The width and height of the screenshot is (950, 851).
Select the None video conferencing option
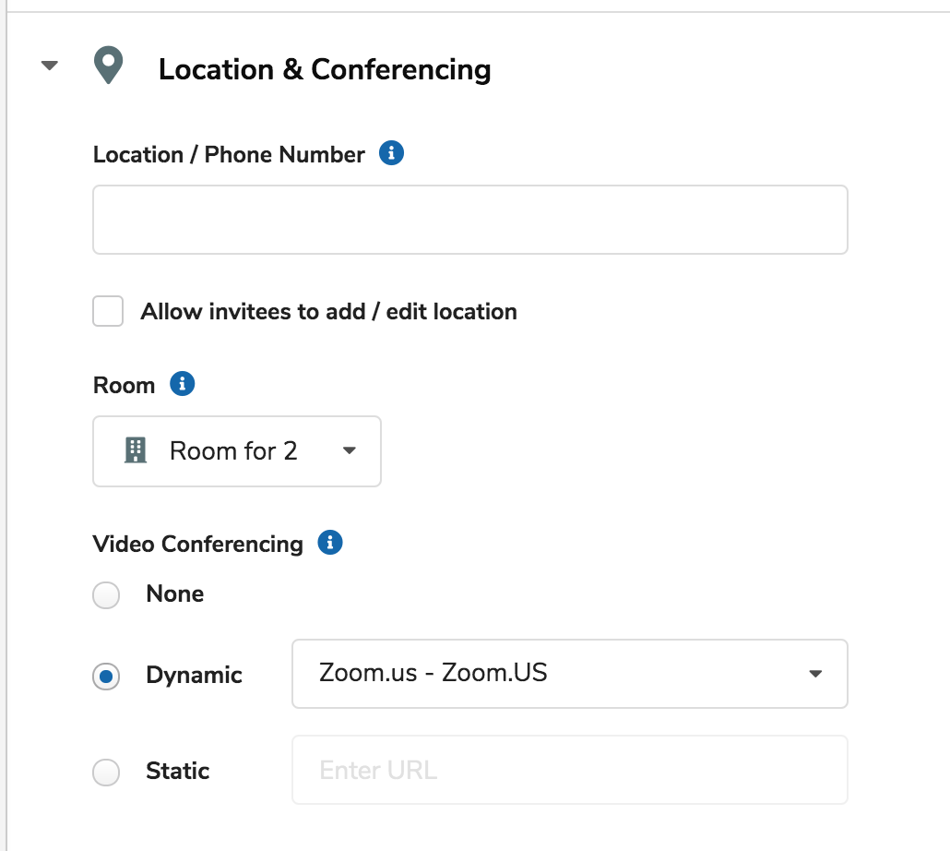point(106,595)
